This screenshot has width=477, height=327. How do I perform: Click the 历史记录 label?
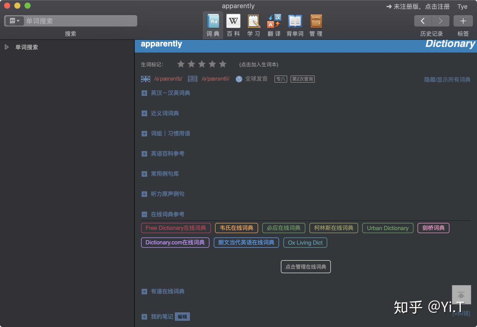click(432, 34)
